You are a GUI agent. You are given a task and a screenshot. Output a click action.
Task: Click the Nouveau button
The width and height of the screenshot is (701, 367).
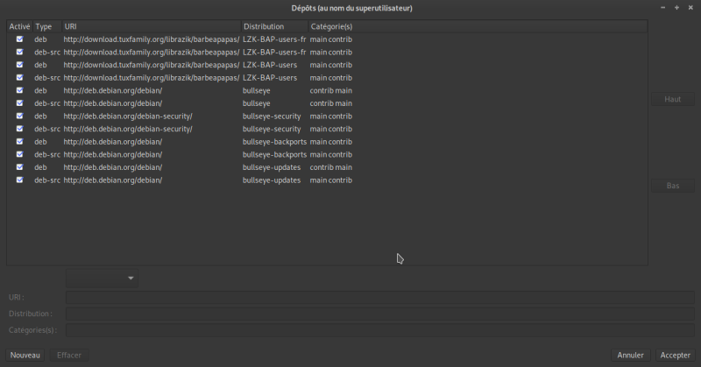25,356
